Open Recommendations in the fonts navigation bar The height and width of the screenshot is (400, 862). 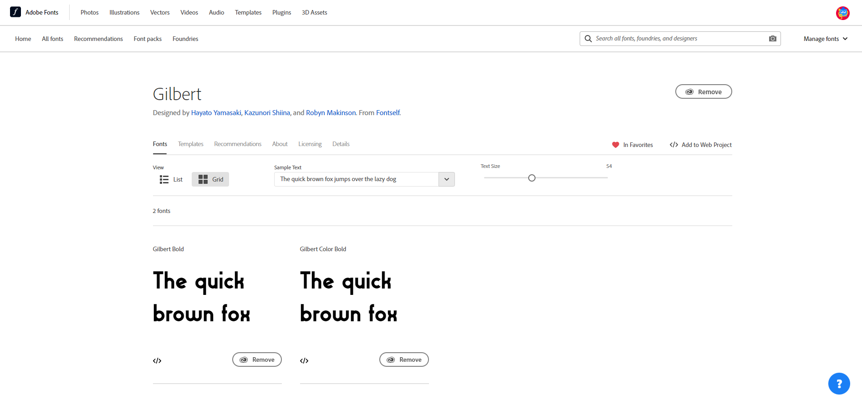[98, 39]
